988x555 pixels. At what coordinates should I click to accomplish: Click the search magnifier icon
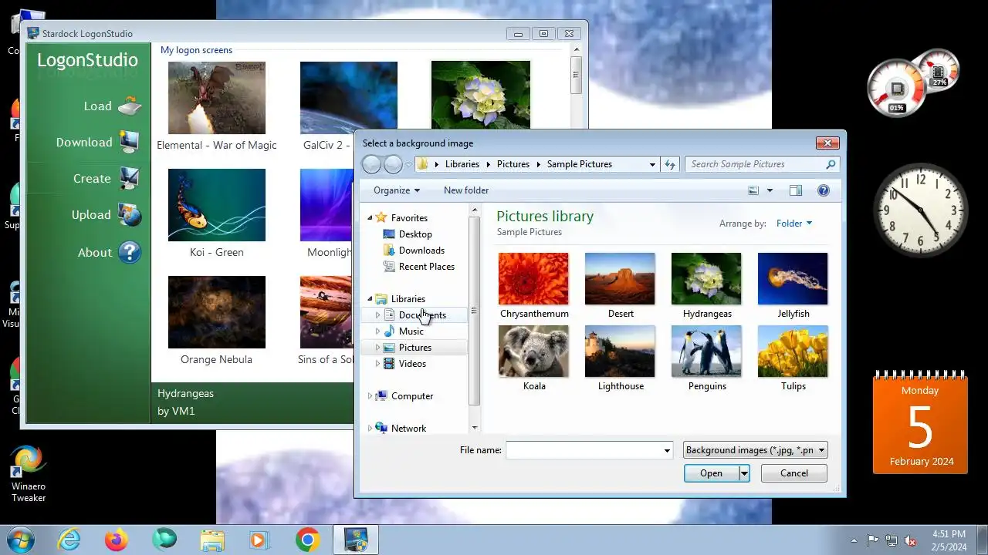(831, 164)
